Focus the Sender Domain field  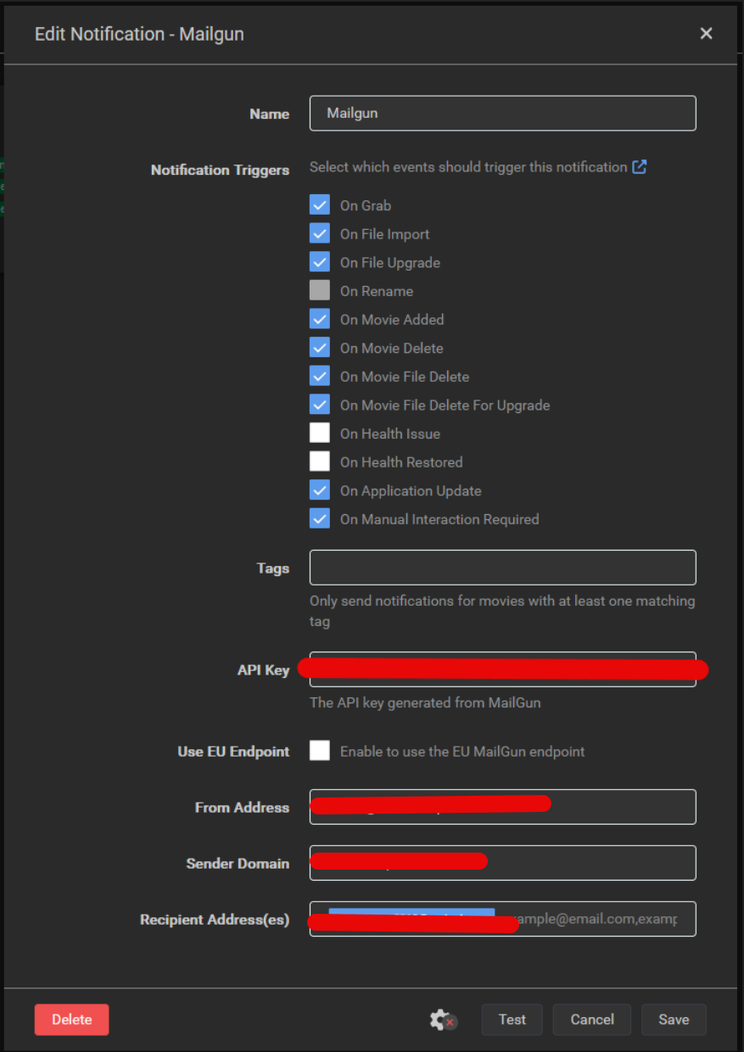[x=503, y=863]
